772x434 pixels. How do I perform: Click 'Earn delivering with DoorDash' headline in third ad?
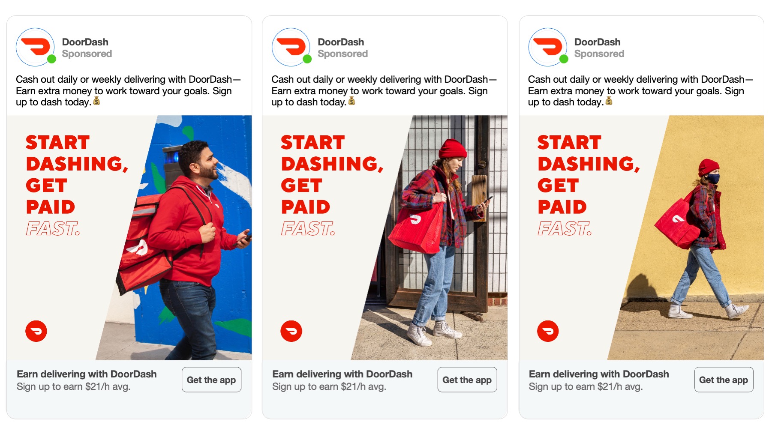(599, 374)
